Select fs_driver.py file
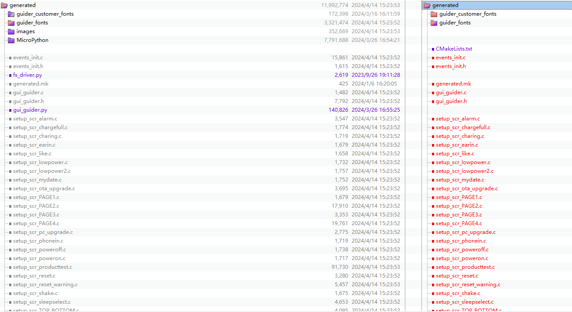Viewport: 572px width, 312px height. coord(27,75)
